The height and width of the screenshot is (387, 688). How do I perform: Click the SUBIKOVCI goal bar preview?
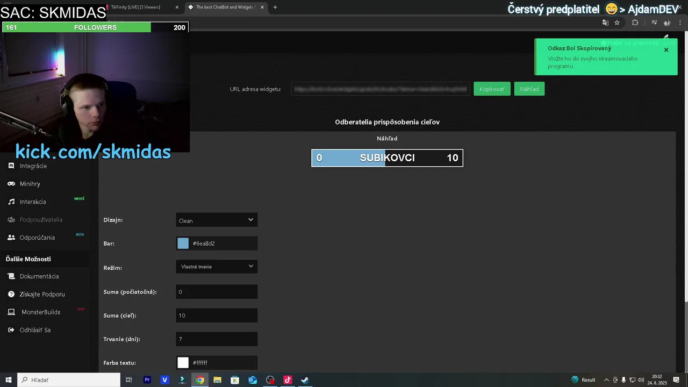pyautogui.click(x=387, y=158)
